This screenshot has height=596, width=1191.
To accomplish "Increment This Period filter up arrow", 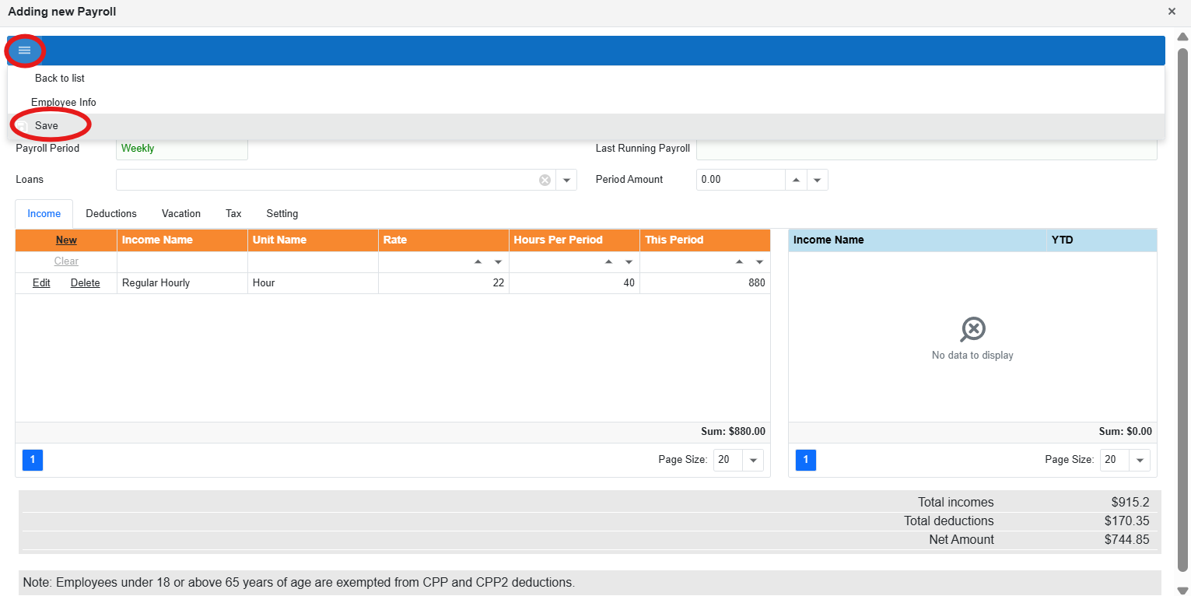I will [x=740, y=262].
